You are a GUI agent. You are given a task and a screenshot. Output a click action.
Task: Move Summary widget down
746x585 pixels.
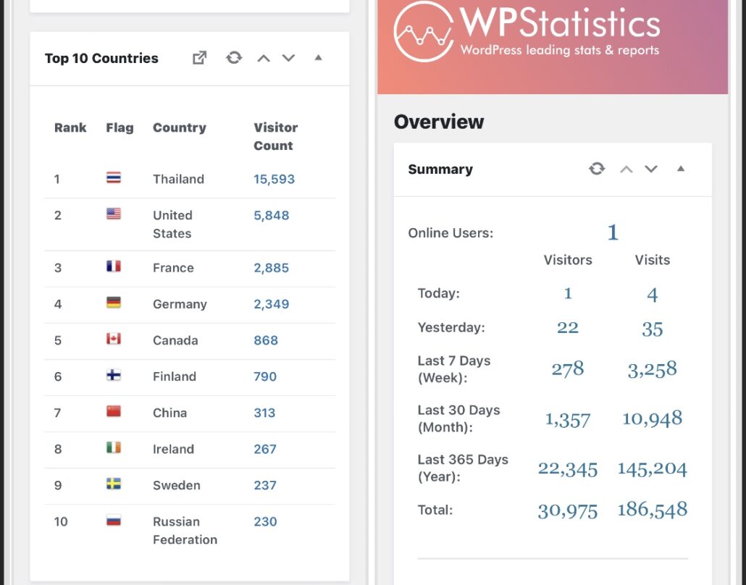coord(651,169)
